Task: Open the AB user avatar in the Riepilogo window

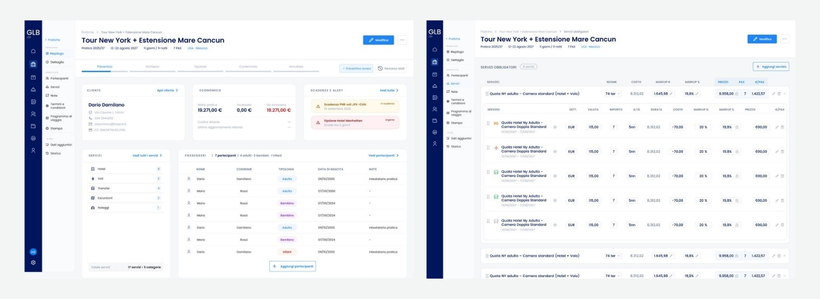Action: click(33, 252)
